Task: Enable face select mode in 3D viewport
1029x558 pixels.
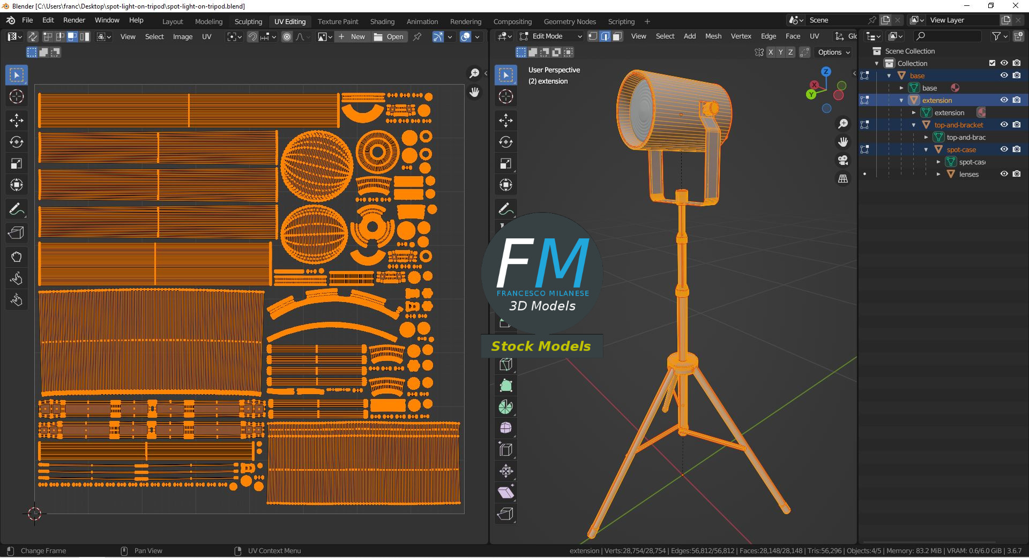Action: point(617,36)
